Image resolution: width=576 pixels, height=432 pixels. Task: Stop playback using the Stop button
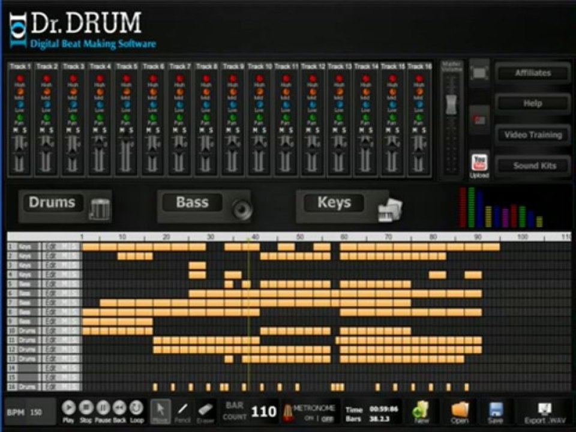(86, 408)
